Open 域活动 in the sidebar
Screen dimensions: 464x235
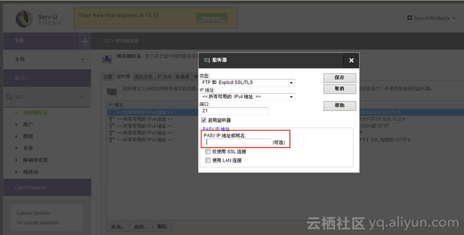pyautogui.click(x=30, y=172)
